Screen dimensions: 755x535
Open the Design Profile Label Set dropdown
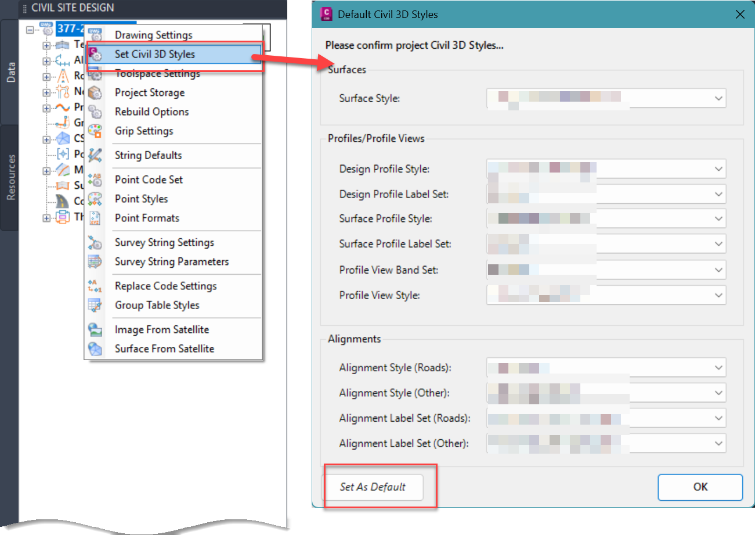606,194
